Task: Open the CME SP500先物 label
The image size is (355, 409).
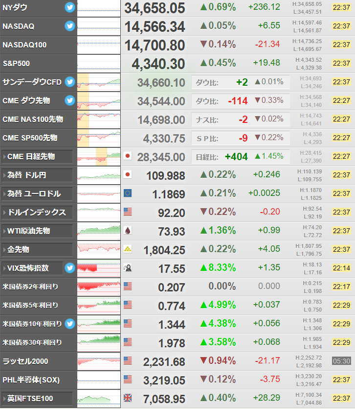Action: coord(30,138)
